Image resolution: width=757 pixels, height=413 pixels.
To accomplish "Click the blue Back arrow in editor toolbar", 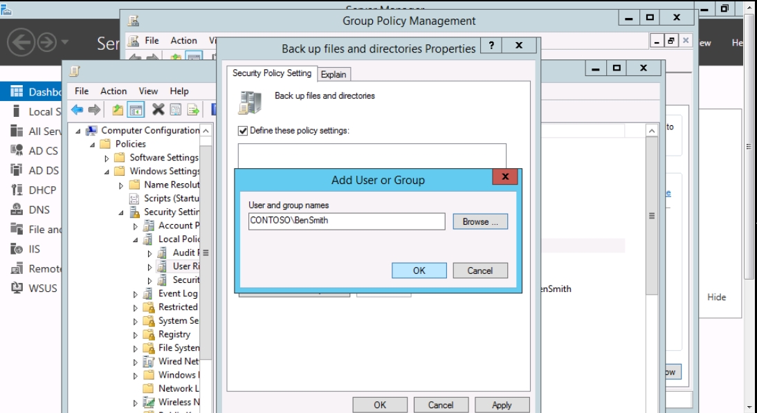I will (x=77, y=109).
